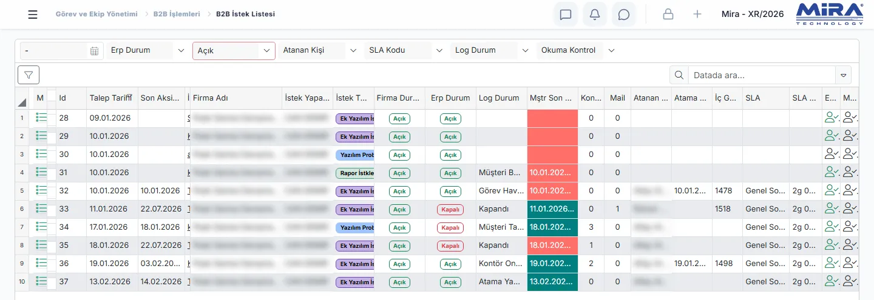874x300 pixels.
Task: Expand the search box options arrow
Action: pyautogui.click(x=843, y=76)
